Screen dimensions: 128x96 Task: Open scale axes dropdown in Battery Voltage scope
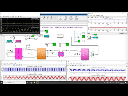(105, 17)
